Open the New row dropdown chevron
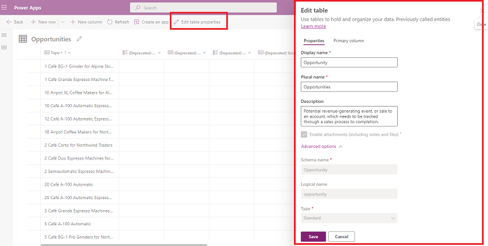The image size is (488, 246). tap(63, 22)
